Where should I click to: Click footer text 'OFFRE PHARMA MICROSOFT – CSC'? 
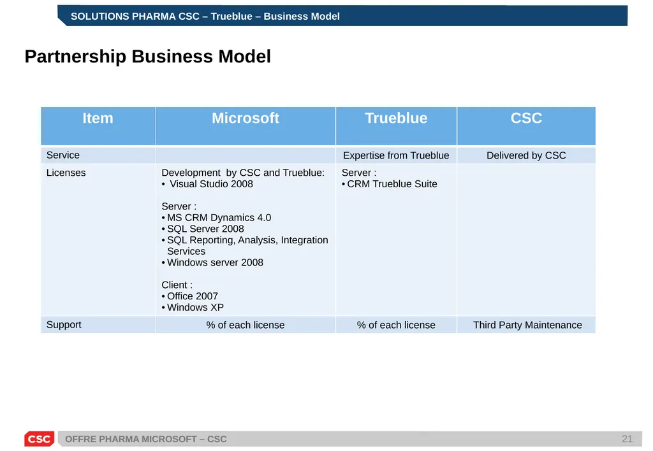[x=146, y=439]
